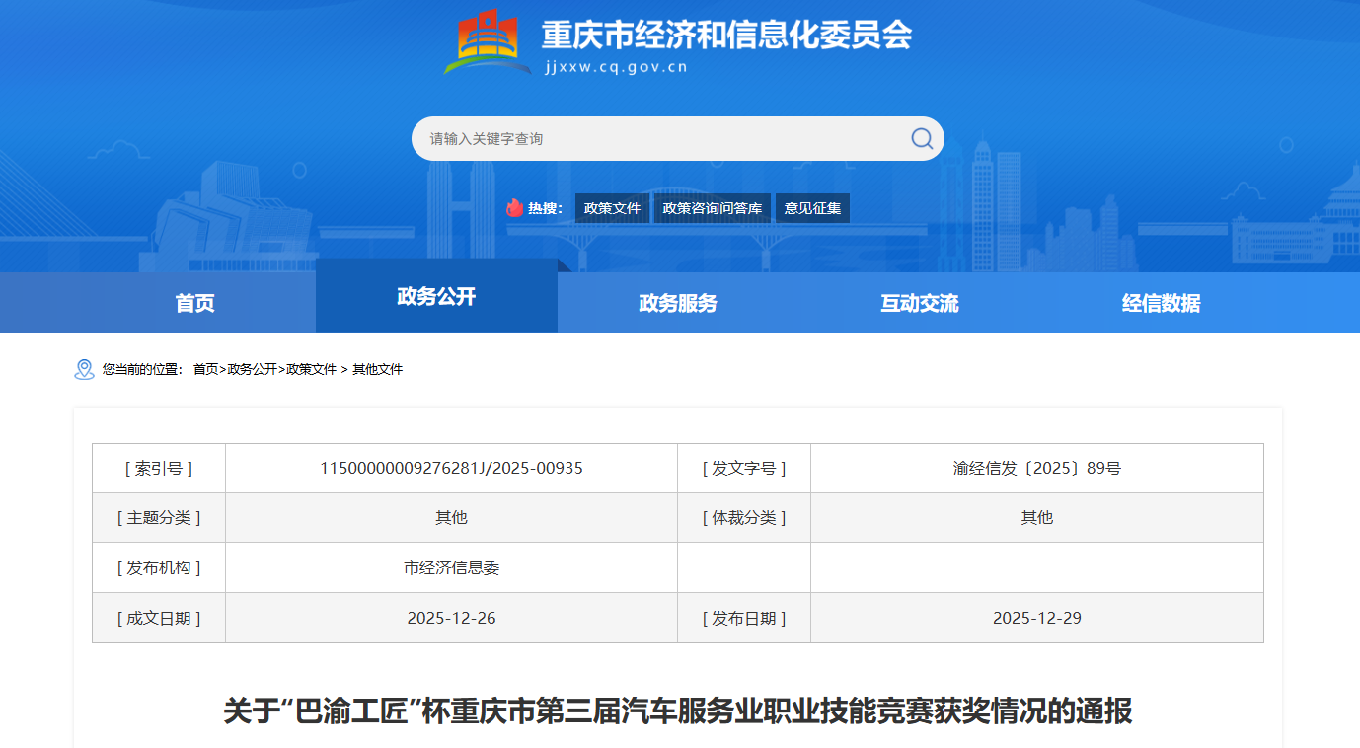Click the 热搜 label
The height and width of the screenshot is (748, 1360).
(x=545, y=208)
